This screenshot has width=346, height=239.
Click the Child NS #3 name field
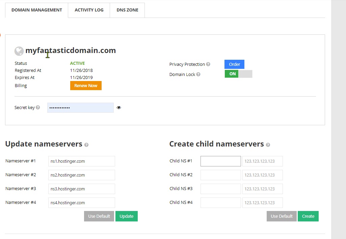pyautogui.click(x=221, y=189)
